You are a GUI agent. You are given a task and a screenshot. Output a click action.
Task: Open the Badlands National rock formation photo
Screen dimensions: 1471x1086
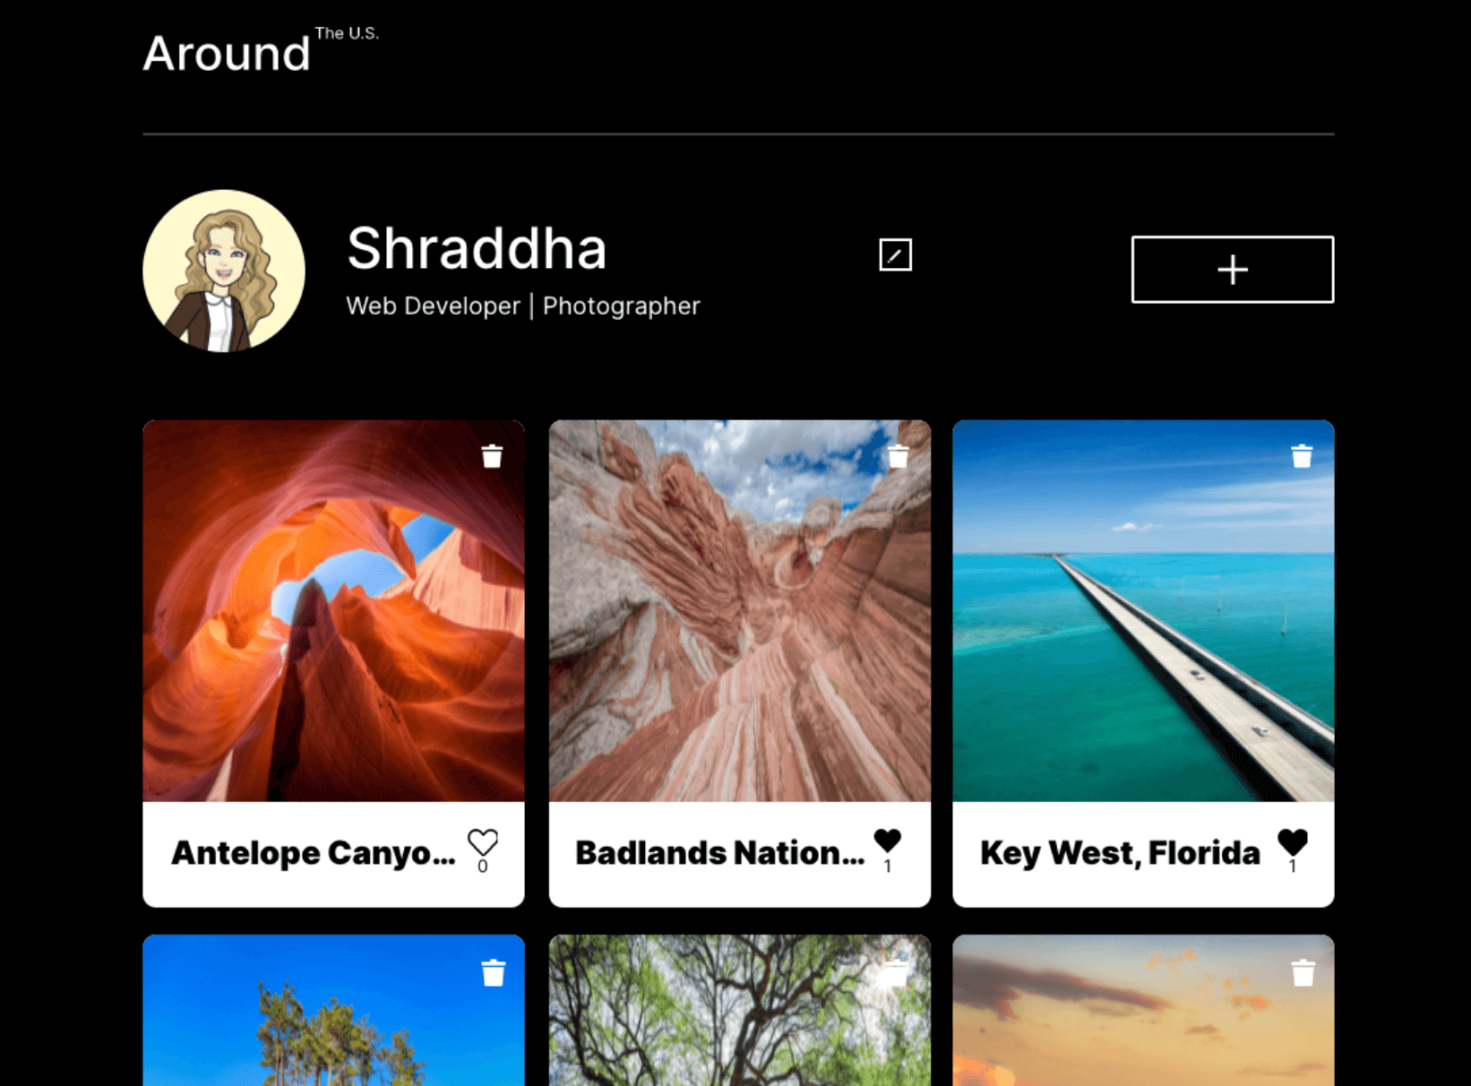[739, 611]
